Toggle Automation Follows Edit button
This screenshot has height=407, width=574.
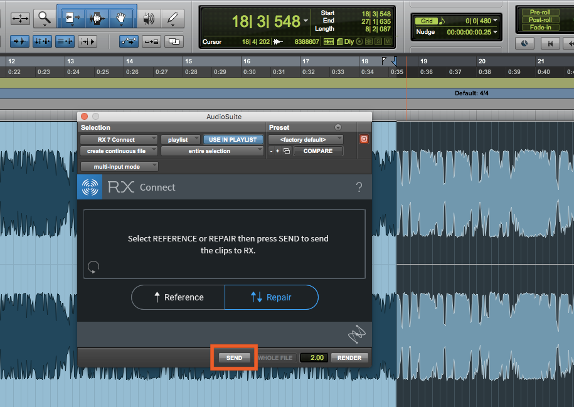[x=129, y=41]
